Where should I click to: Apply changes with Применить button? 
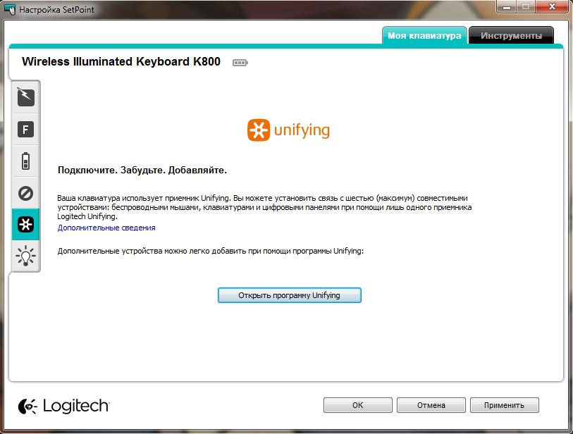[505, 405]
